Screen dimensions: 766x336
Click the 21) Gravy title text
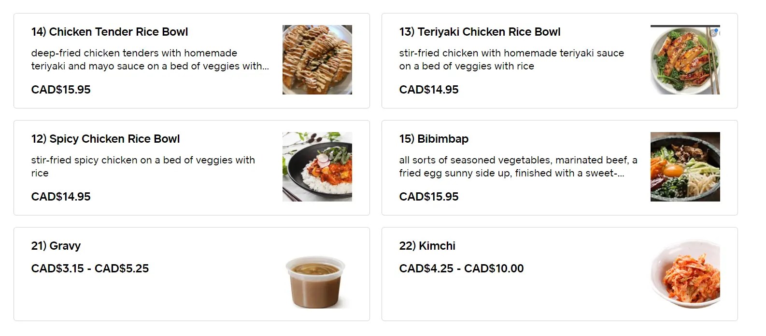[56, 245]
